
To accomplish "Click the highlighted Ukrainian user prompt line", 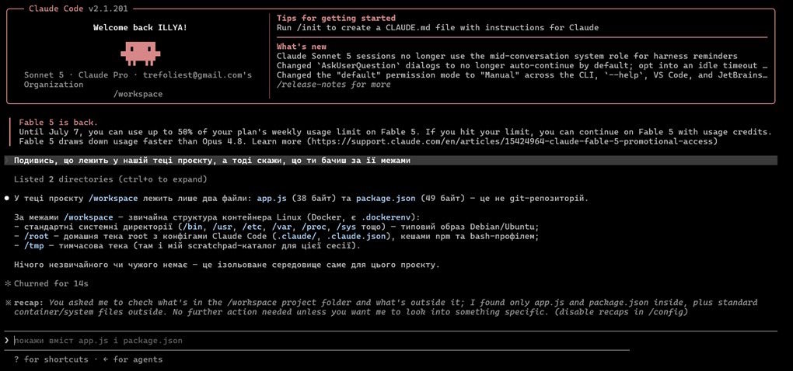I will point(390,161).
